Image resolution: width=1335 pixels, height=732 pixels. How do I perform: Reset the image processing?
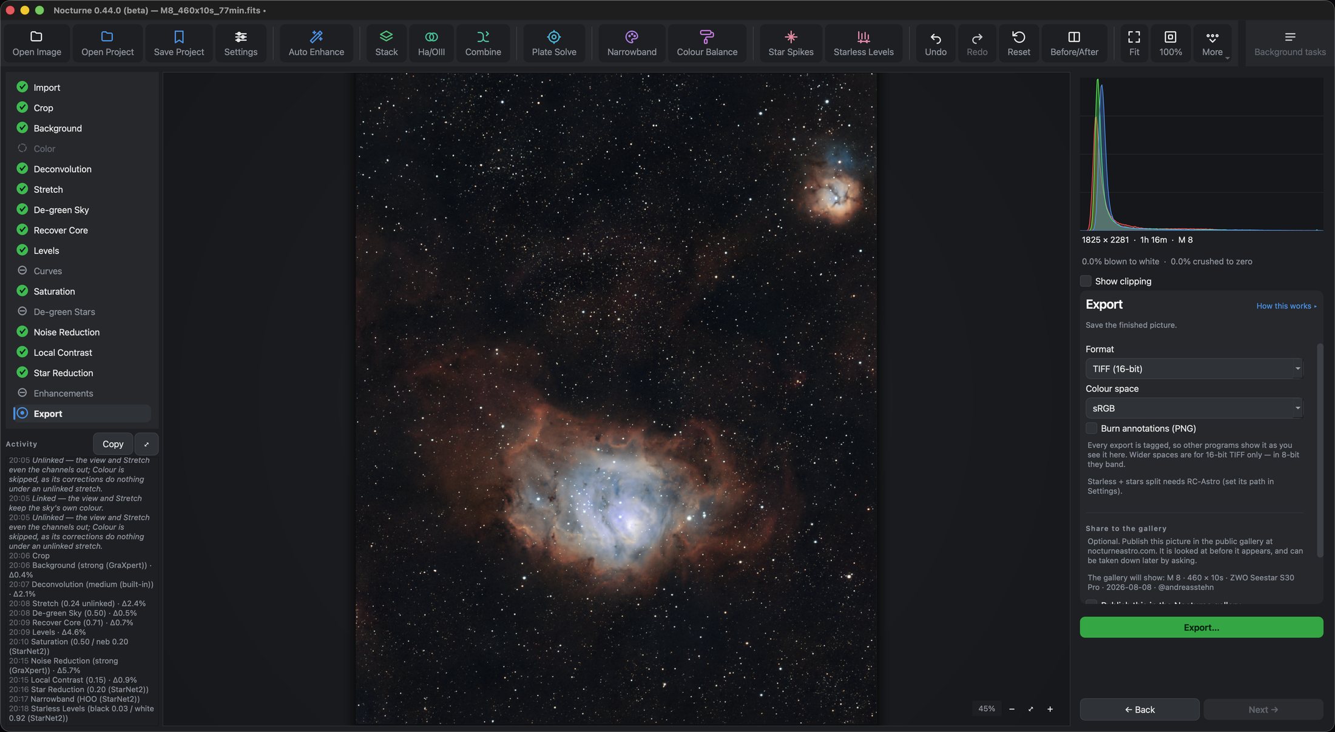pos(1018,43)
